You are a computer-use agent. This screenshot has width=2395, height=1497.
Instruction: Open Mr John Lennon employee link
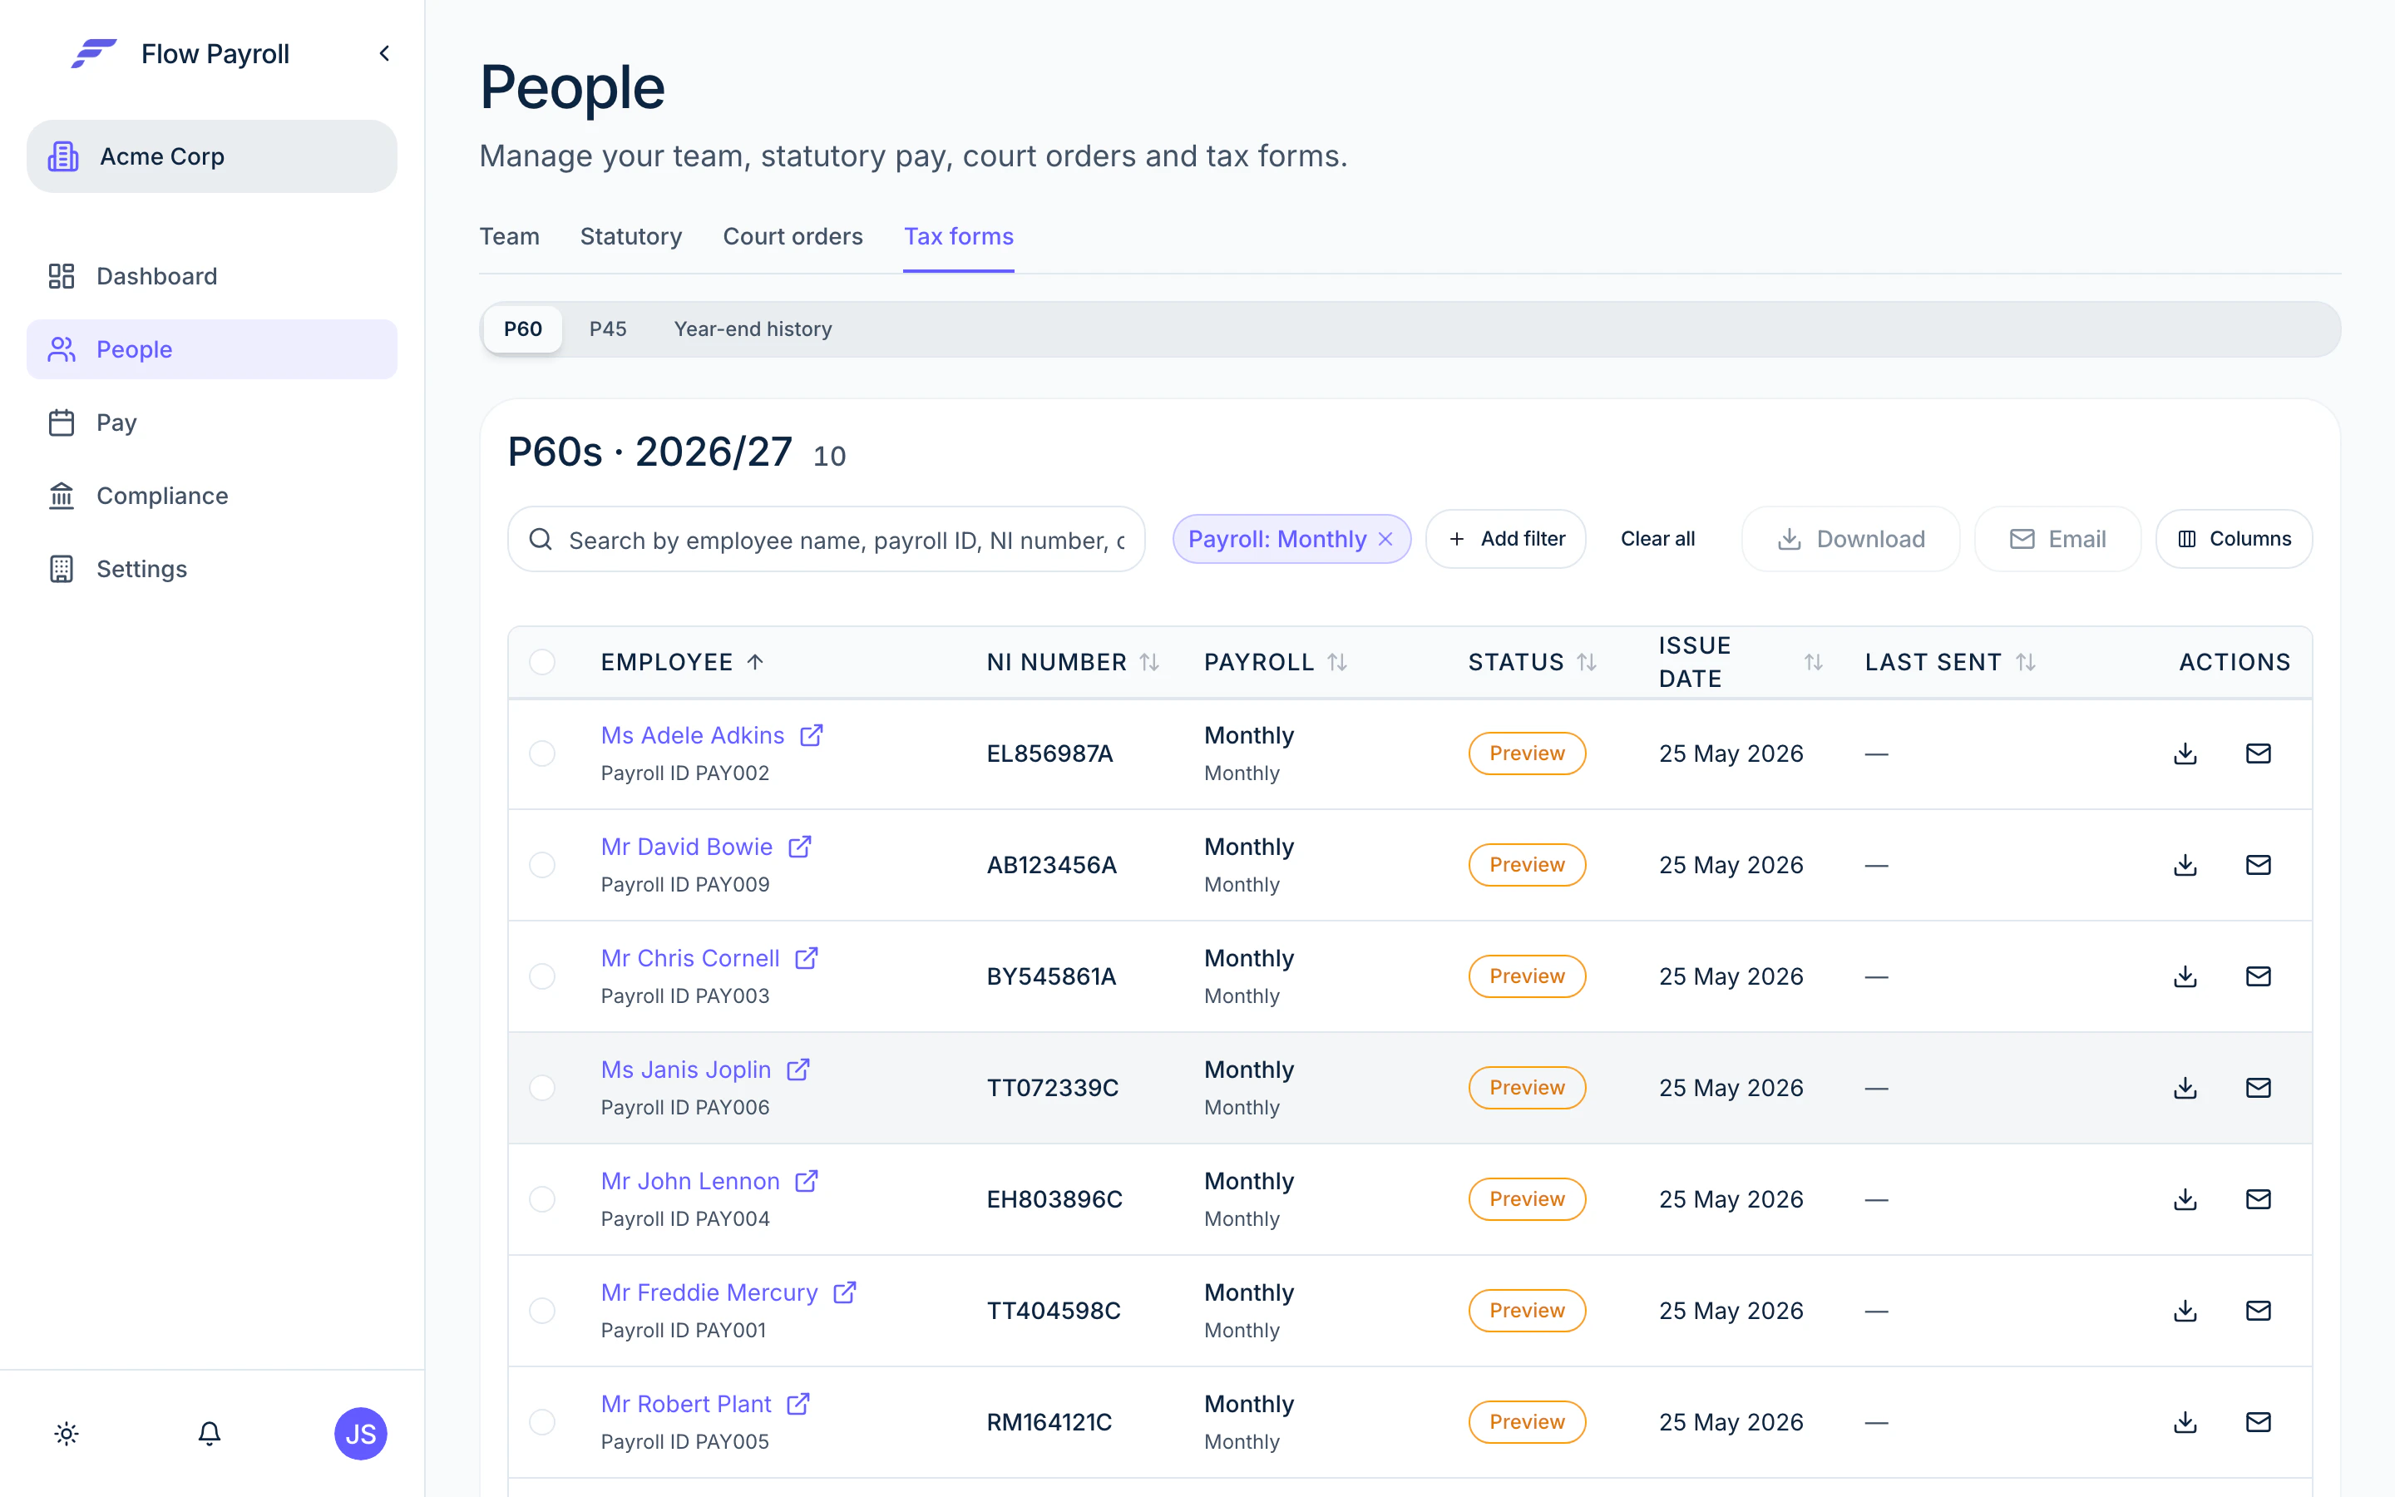pos(689,1181)
